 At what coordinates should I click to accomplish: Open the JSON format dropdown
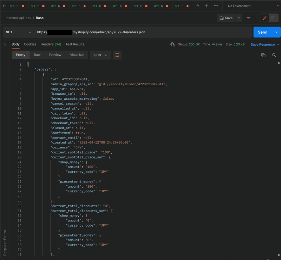pos(100,55)
